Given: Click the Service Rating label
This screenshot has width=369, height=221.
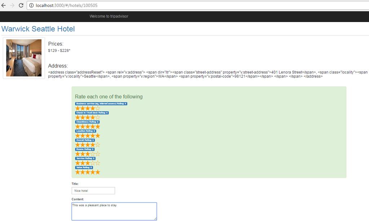Looking at the screenshot, I should pos(85,159).
